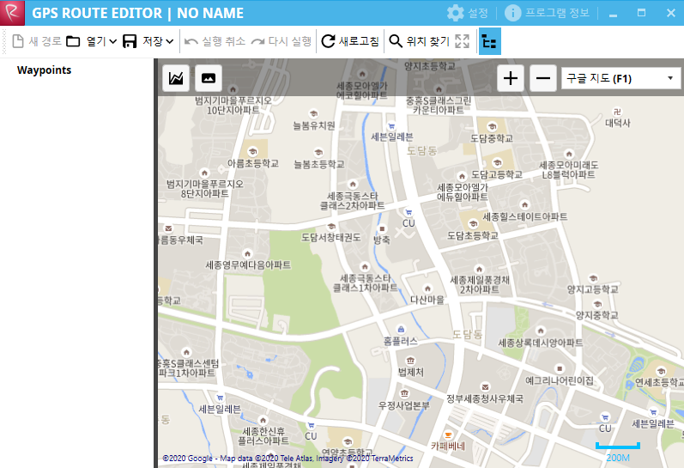This screenshot has width=684, height=468.
Task: Click the 예그리나어린이집 marker
Action: pyautogui.click(x=560, y=368)
